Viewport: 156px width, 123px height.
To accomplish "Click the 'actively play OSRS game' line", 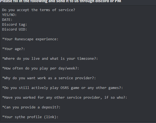I will [x=63, y=88].
